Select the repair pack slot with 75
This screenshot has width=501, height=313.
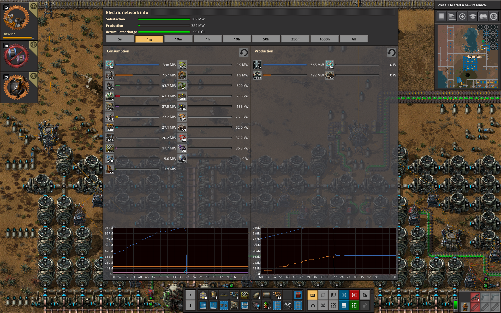coord(287,305)
